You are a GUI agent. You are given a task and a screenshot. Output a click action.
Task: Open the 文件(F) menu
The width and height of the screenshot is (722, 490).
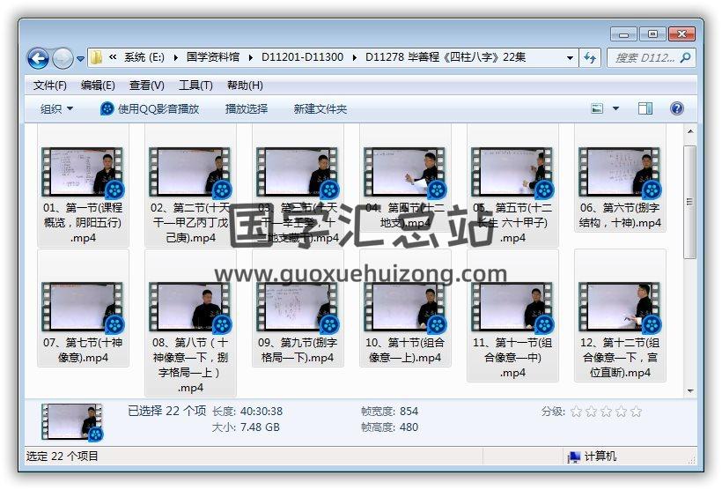tap(49, 85)
